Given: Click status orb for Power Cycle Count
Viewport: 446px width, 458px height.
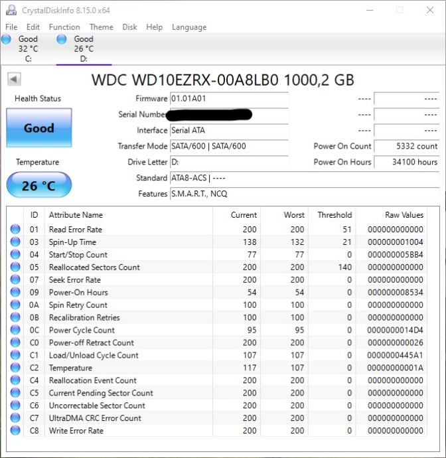Looking at the screenshot, I should [x=15, y=330].
